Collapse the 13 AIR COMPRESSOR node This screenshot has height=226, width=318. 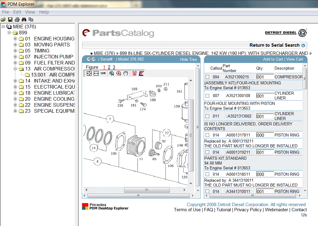[x=15, y=69]
